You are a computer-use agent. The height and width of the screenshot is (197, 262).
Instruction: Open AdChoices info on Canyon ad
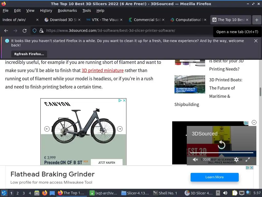pos(120,100)
